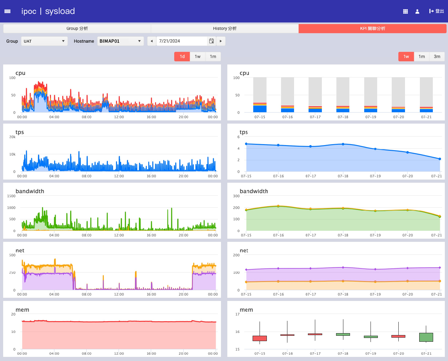Select 1m range on right charts

422,57
